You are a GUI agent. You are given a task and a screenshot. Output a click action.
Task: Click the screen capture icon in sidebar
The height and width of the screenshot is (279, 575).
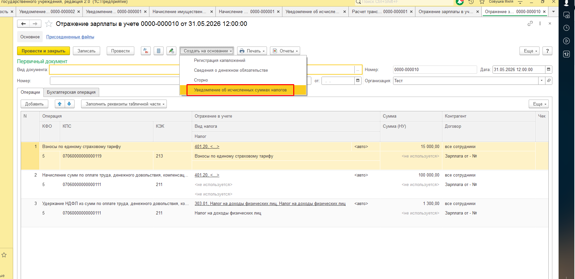click(x=566, y=15)
